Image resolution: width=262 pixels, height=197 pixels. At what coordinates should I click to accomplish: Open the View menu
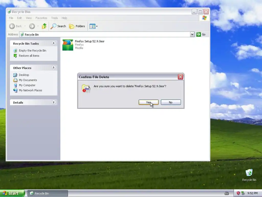tap(29, 18)
